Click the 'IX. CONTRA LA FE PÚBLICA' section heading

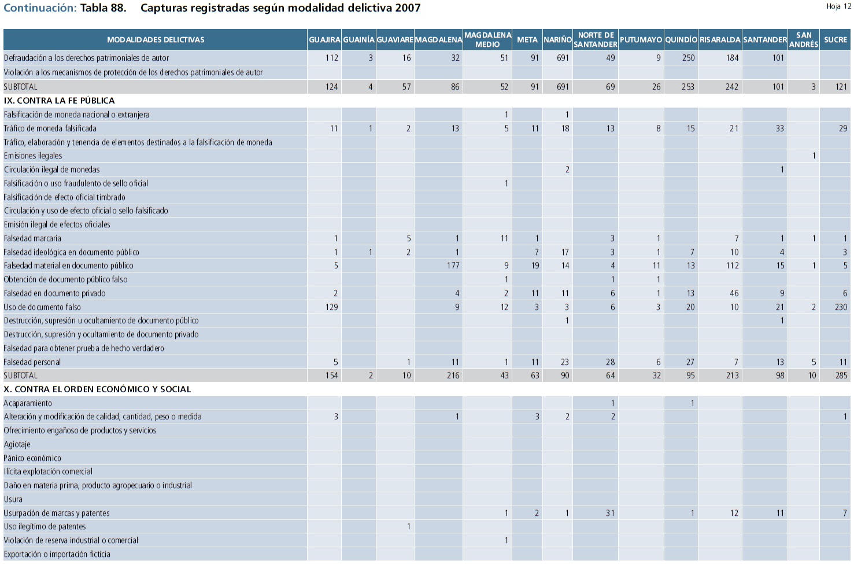click(x=60, y=101)
